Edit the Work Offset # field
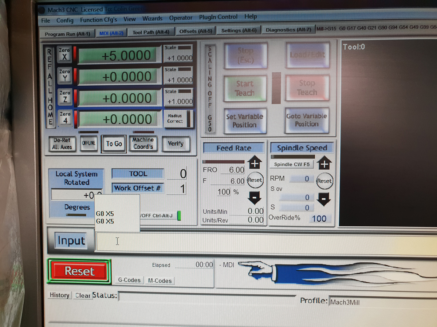This screenshot has height=327, width=437. pos(177,189)
